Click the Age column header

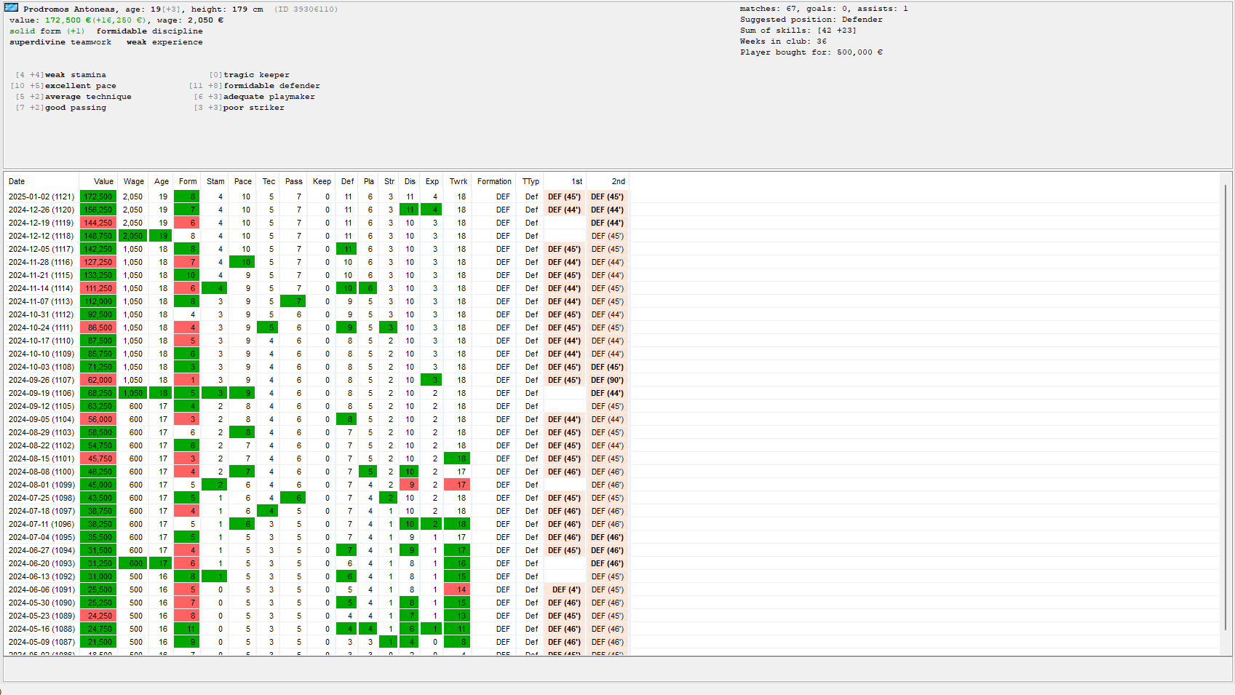pos(161,181)
